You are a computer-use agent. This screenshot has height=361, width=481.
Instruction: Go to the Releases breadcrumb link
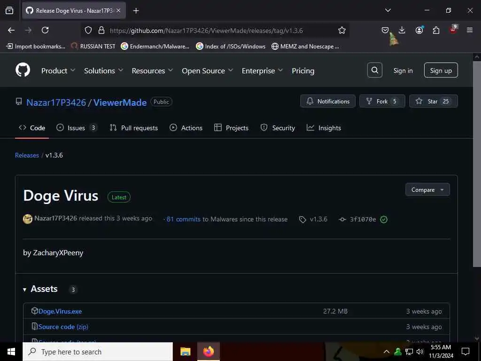(27, 155)
